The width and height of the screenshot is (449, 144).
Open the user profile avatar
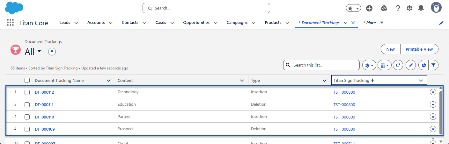[x=436, y=8]
